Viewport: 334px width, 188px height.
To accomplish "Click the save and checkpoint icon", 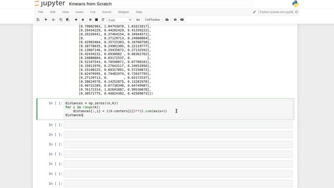I will coord(38,20).
